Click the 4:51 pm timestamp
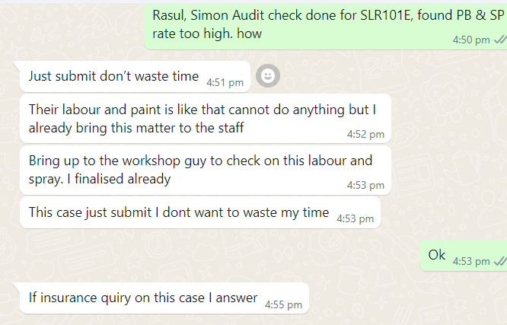507x325 pixels. tap(225, 82)
